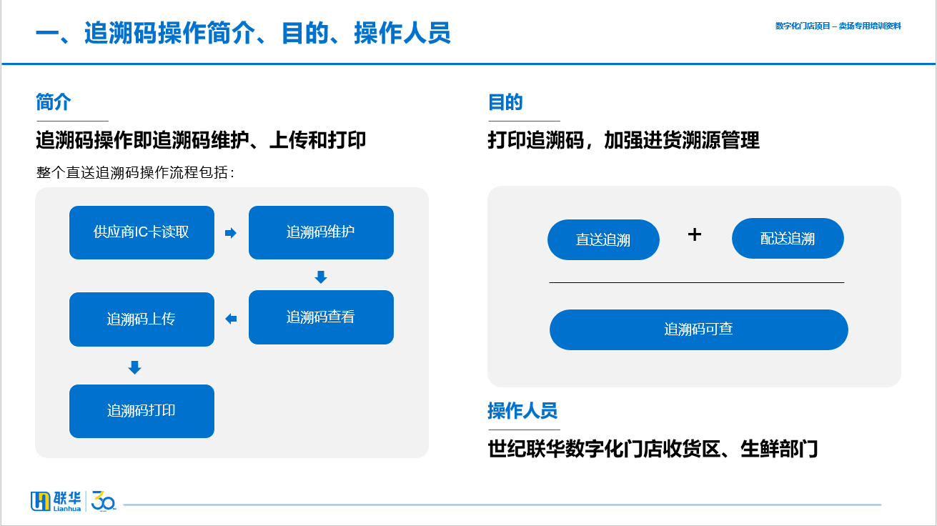
Task: Select the slide title 一、追溯码操作简介、目的、操作人员
Action: click(243, 34)
